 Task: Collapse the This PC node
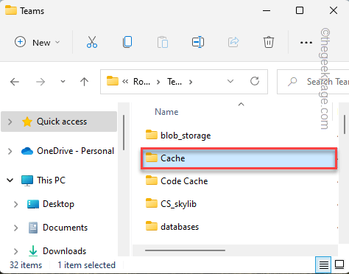click(10, 180)
